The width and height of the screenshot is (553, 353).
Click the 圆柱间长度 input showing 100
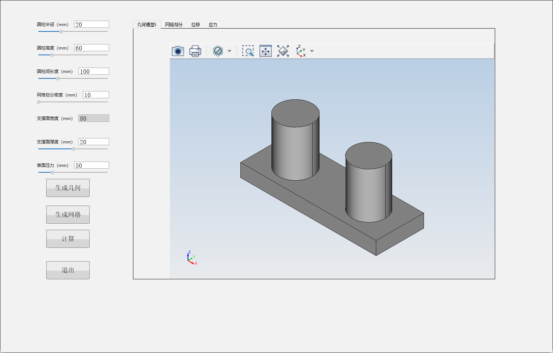[94, 71]
